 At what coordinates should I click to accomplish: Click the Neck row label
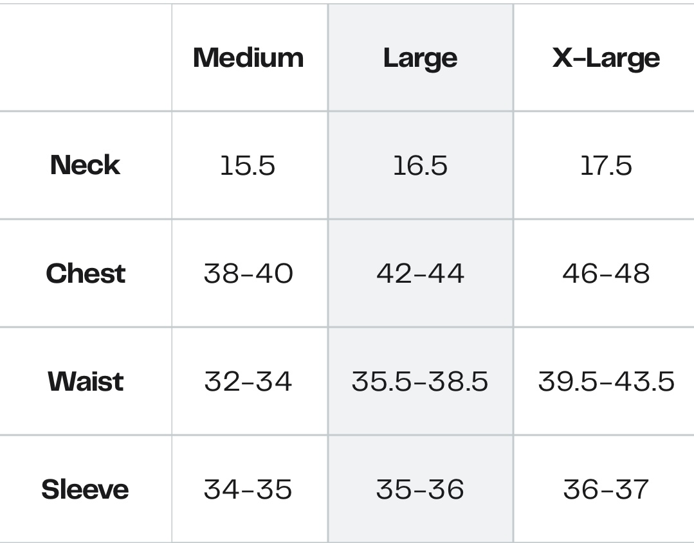pyautogui.click(x=86, y=165)
